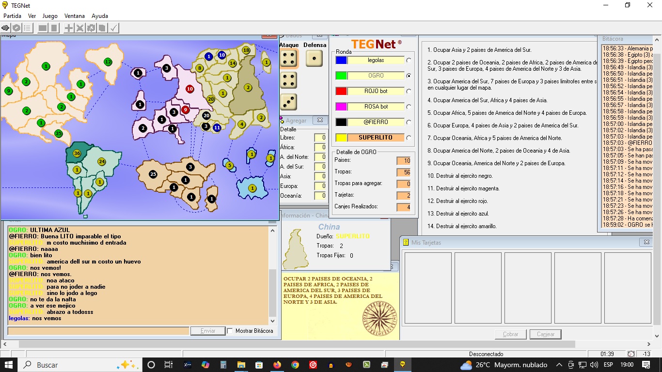662x372 pixels.
Task: Click the bulleted list icon in toolbar
Action: click(x=28, y=28)
